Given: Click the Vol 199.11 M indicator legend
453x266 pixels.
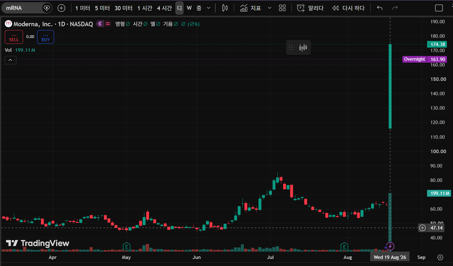Looking at the screenshot, I should [20, 50].
